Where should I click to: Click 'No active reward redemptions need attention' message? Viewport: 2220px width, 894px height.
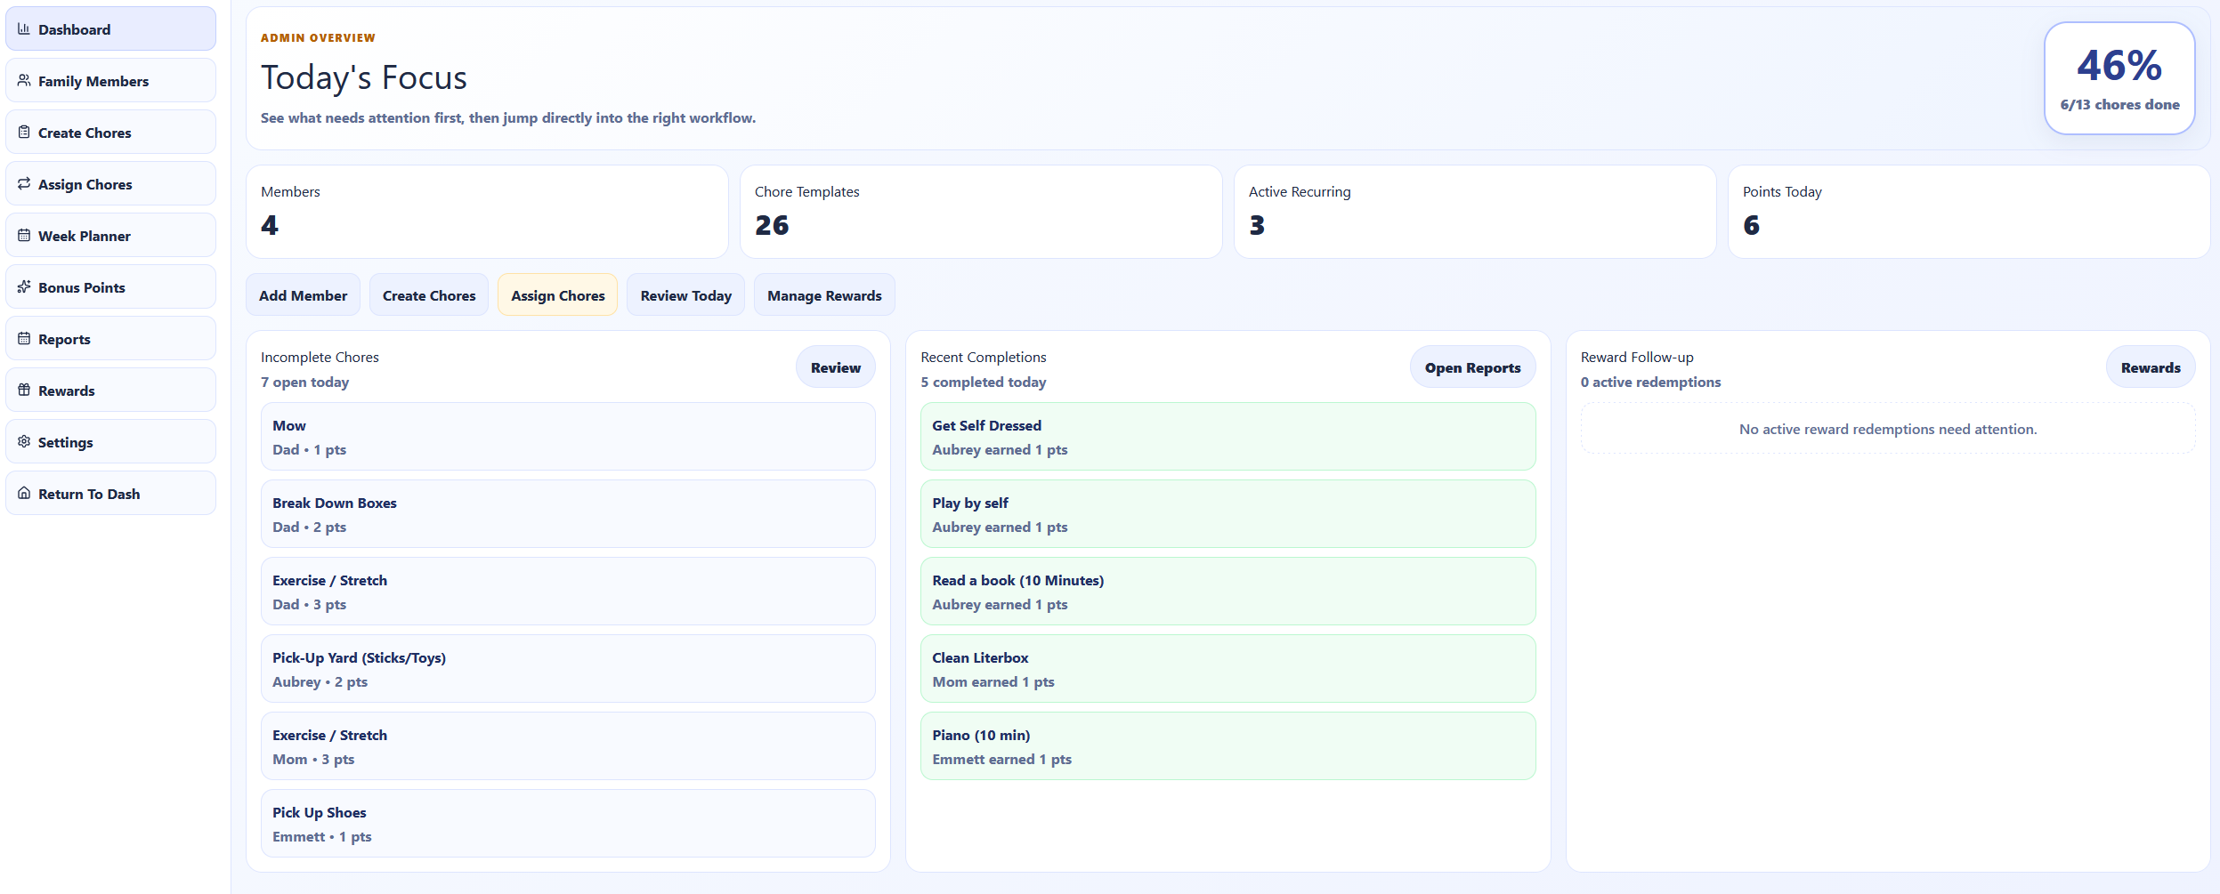click(x=1888, y=429)
